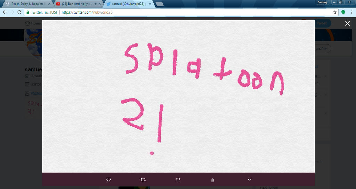Go to Twitter Home link

click(33, 23)
